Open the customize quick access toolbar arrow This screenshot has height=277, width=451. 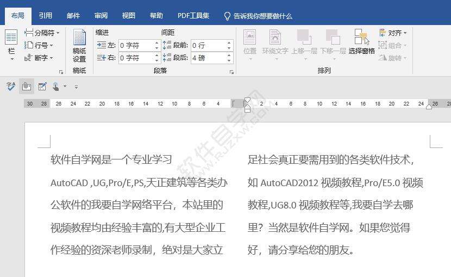(x=76, y=87)
